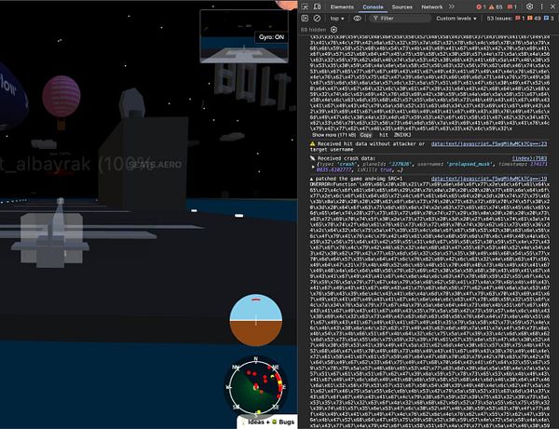The image size is (559, 429).
Task: Close the DevTools panel
Action: click(552, 7)
